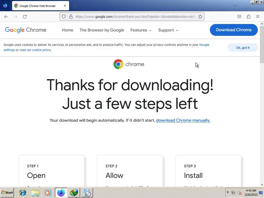Open the Google settings link
The width and height of the screenshot is (264, 198).
point(204,45)
